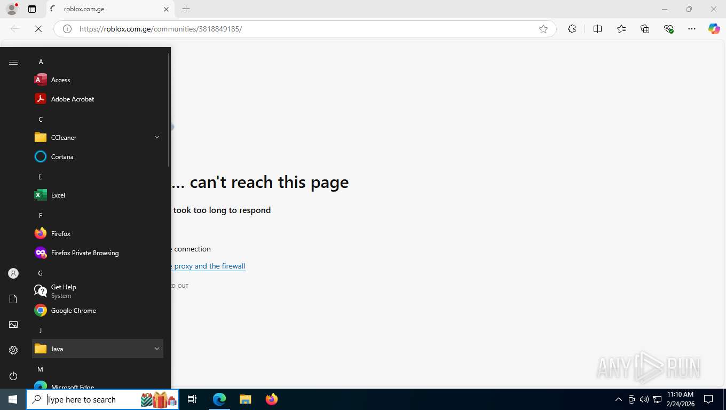Open the Edge Favorites list
This screenshot has height=410, width=726.
pyautogui.click(x=621, y=29)
